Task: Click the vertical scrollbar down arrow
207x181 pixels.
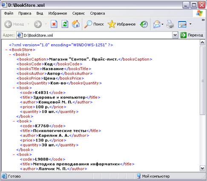Action: click(x=202, y=168)
